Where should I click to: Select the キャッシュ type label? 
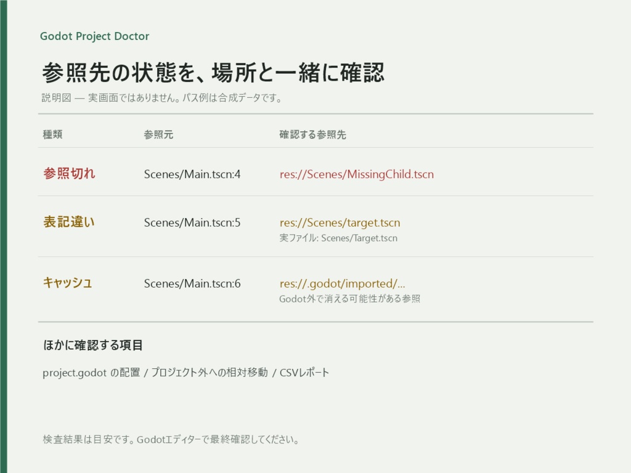tap(68, 283)
